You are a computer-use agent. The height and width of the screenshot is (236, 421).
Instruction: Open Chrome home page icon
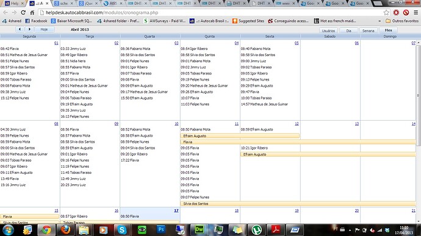(32, 13)
